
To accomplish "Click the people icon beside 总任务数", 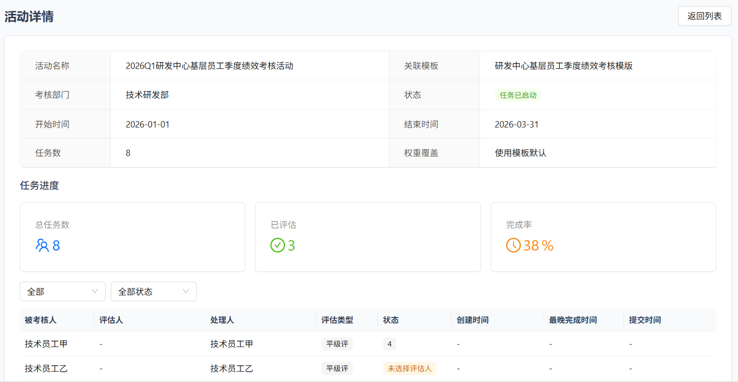I will pyautogui.click(x=42, y=245).
